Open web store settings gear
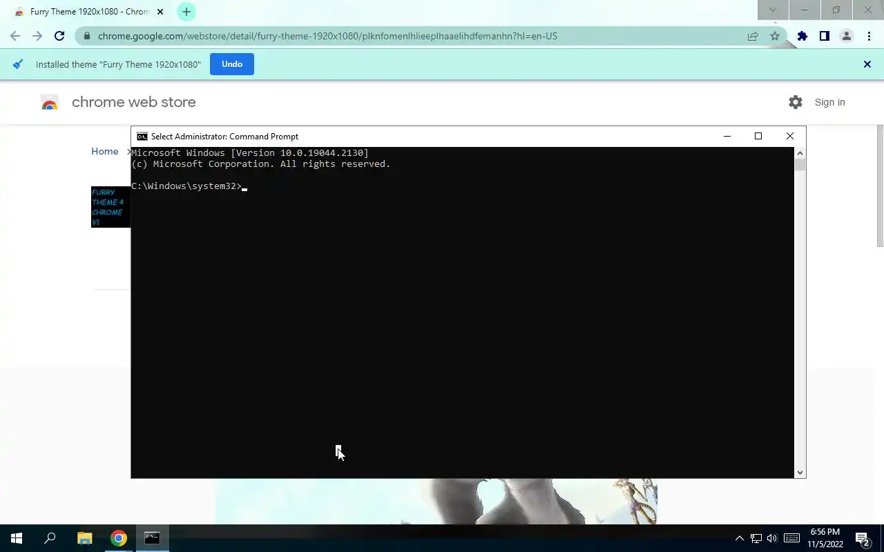This screenshot has height=552, width=884. [x=796, y=102]
